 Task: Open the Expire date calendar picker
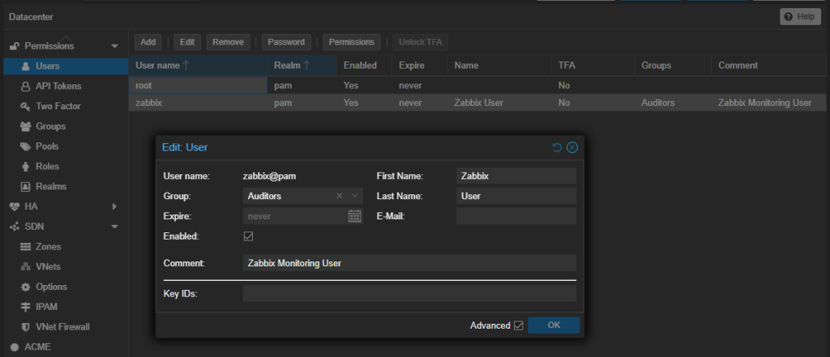pyautogui.click(x=354, y=216)
